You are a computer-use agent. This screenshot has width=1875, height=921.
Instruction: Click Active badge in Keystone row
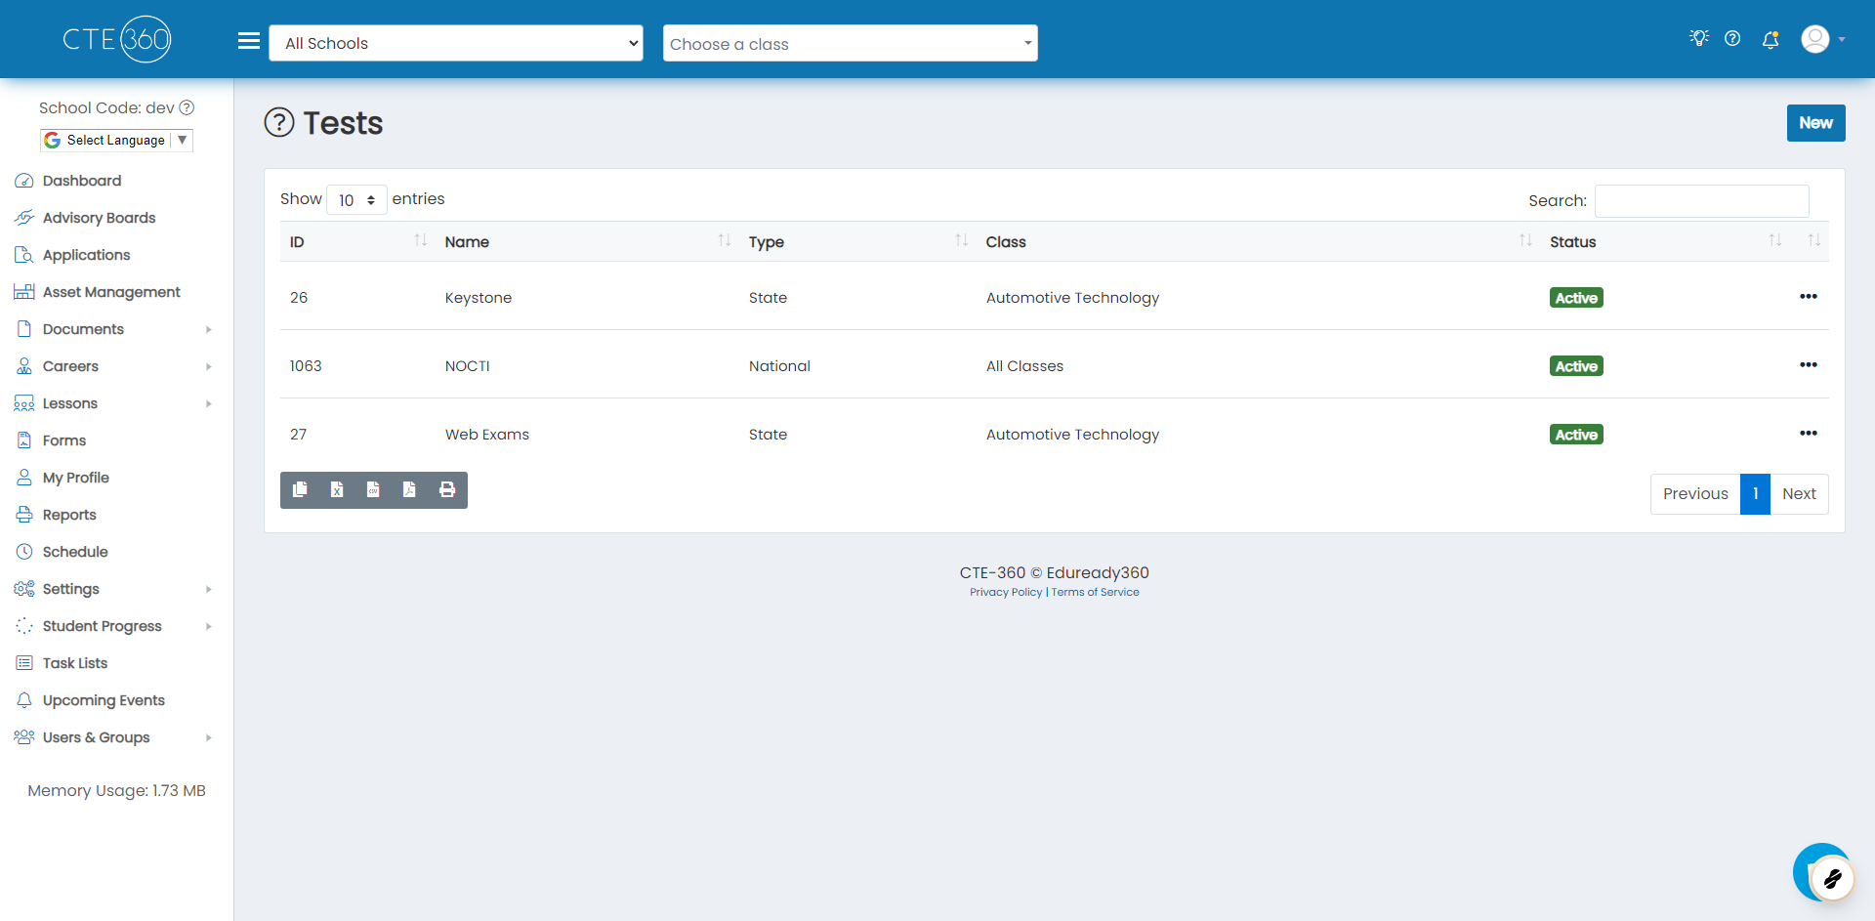click(1576, 298)
